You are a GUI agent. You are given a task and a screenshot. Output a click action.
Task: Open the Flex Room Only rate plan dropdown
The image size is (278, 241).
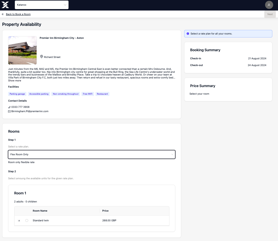[x=92, y=154]
